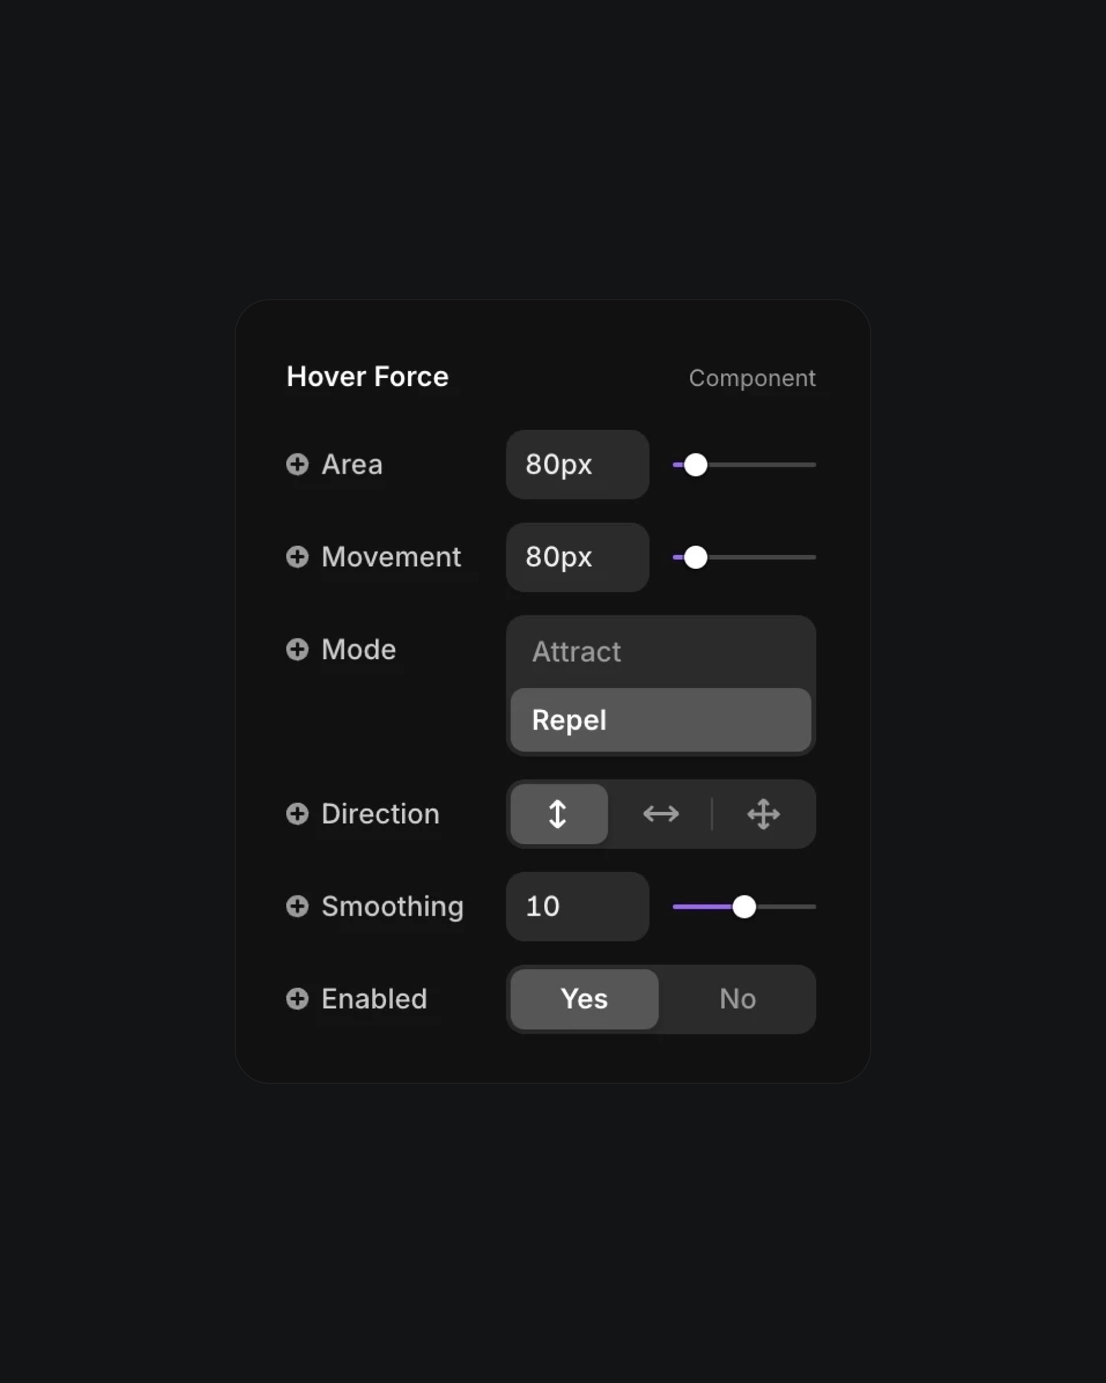
Task: Choose Attract in the Mode list
Action: (x=660, y=652)
